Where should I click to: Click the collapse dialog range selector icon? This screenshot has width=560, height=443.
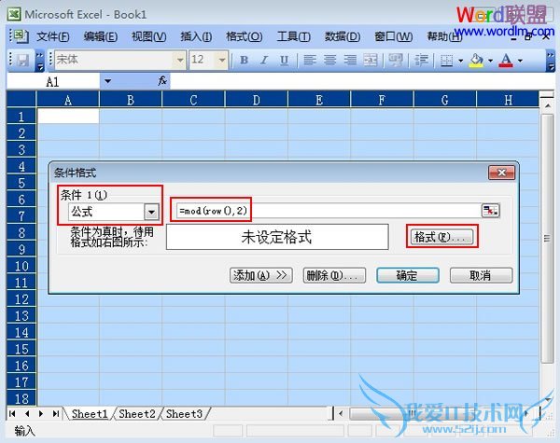coord(490,211)
